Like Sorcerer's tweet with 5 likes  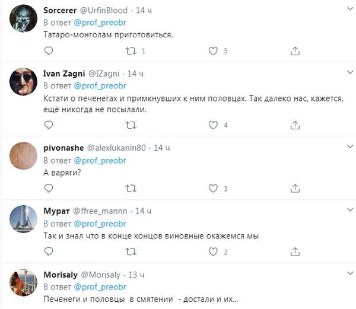pos(214,52)
